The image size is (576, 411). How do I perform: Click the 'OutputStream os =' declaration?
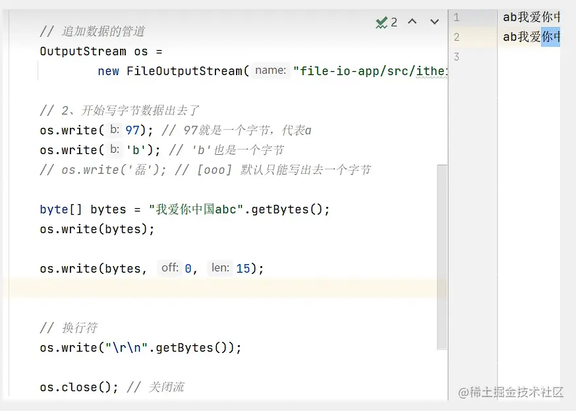(101, 51)
